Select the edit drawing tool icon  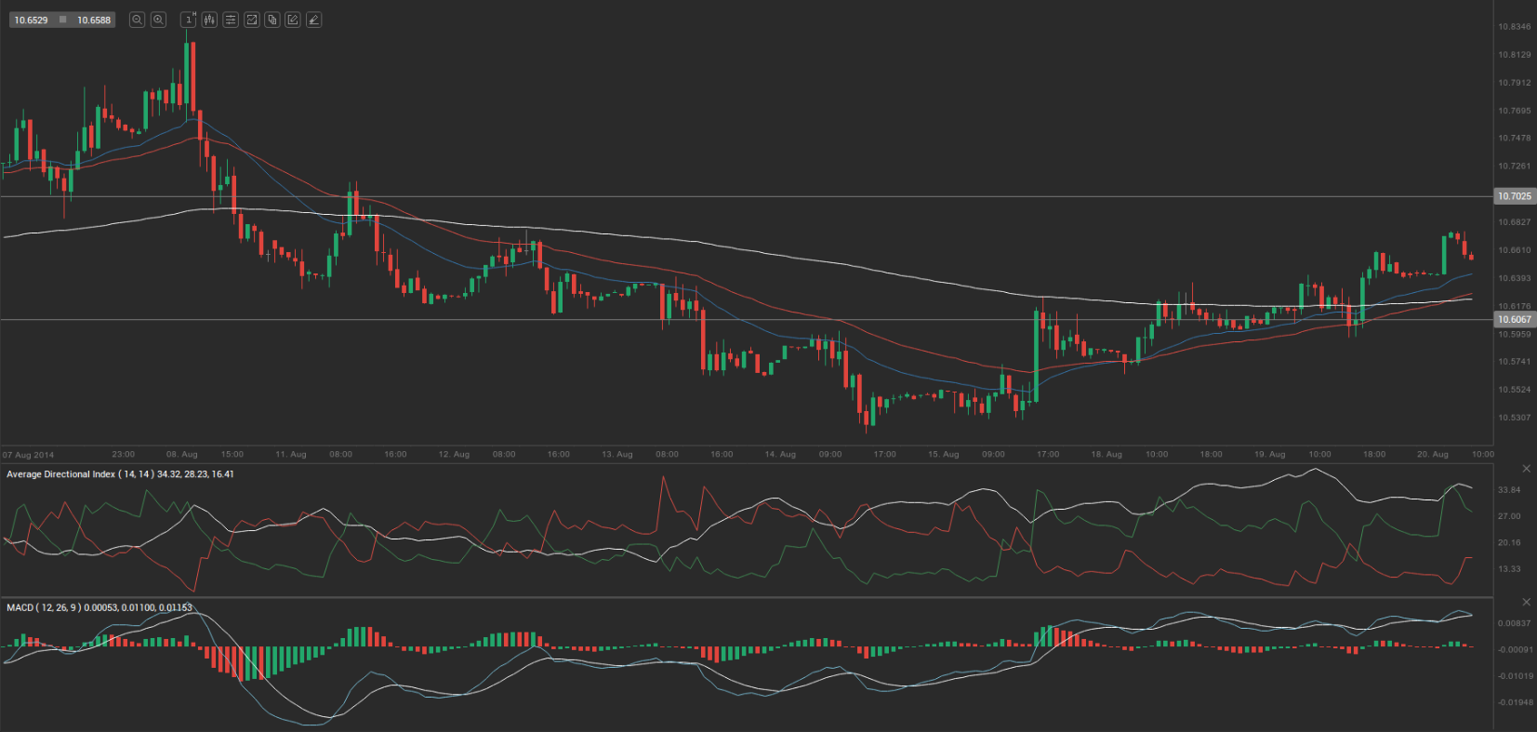[x=293, y=20]
